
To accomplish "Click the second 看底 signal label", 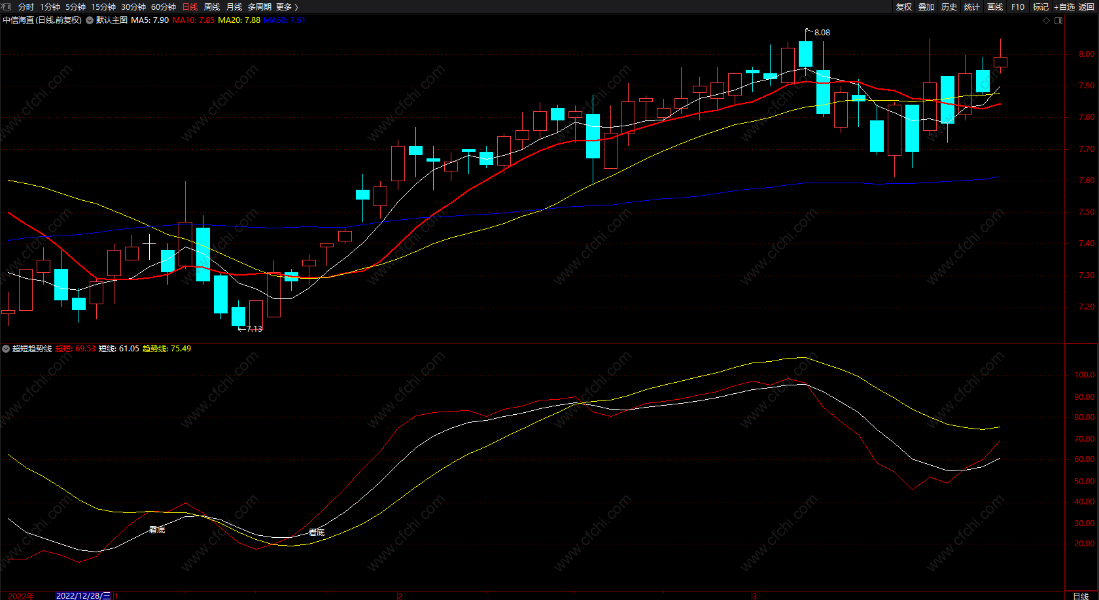I will click(x=317, y=533).
